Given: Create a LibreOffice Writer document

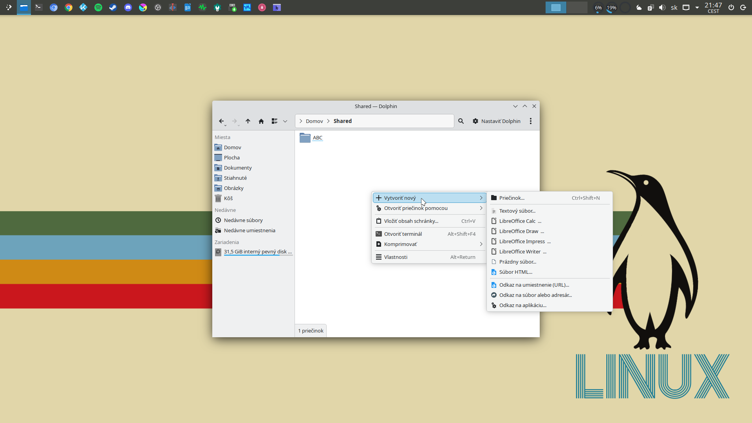Looking at the screenshot, I should (550, 252).
